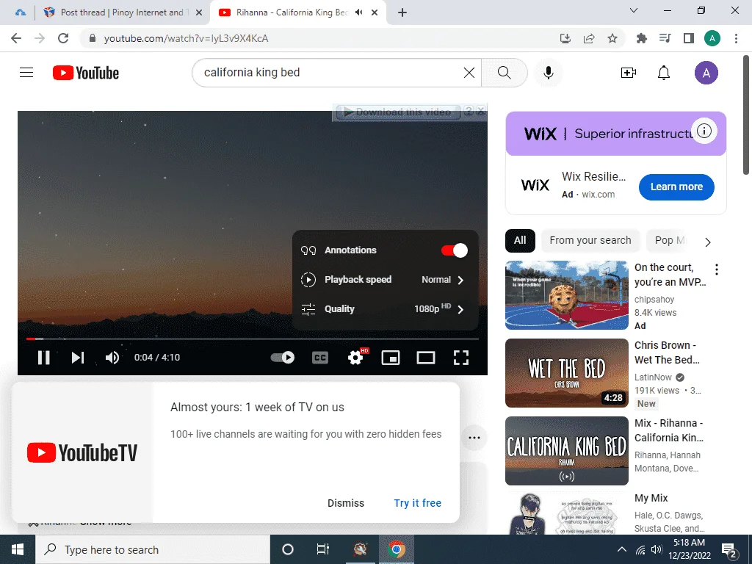Viewport: 752px width, 564px height.
Task: Share this page icon in address bar
Action: click(x=589, y=38)
